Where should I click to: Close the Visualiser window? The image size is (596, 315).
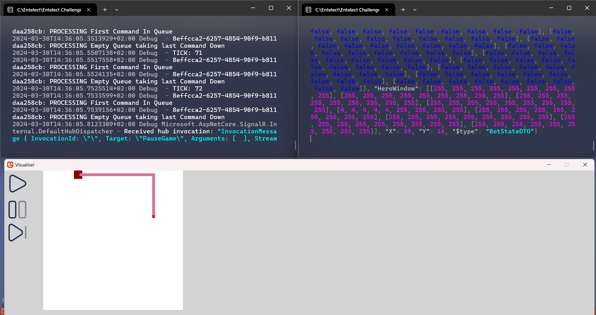585,165
